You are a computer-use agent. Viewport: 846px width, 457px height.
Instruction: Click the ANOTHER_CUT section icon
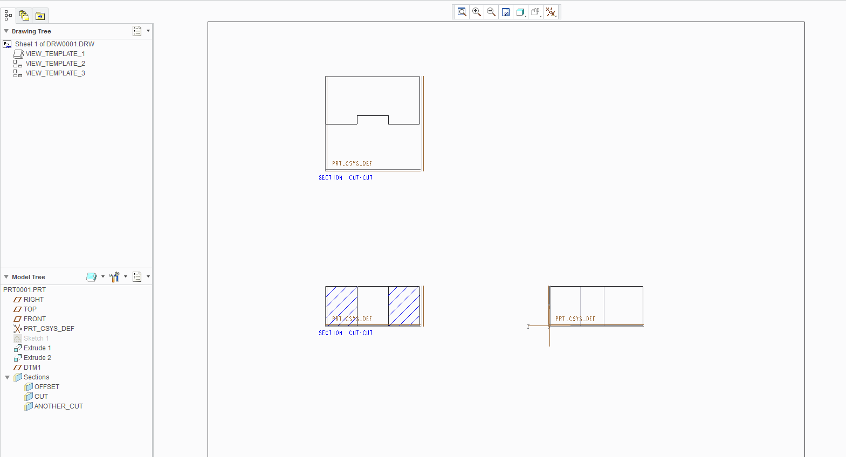pos(29,406)
